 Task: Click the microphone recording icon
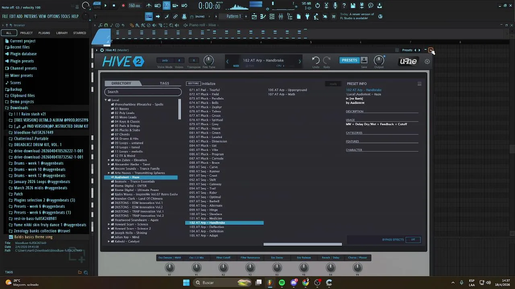pyautogui.click(x=335, y=6)
